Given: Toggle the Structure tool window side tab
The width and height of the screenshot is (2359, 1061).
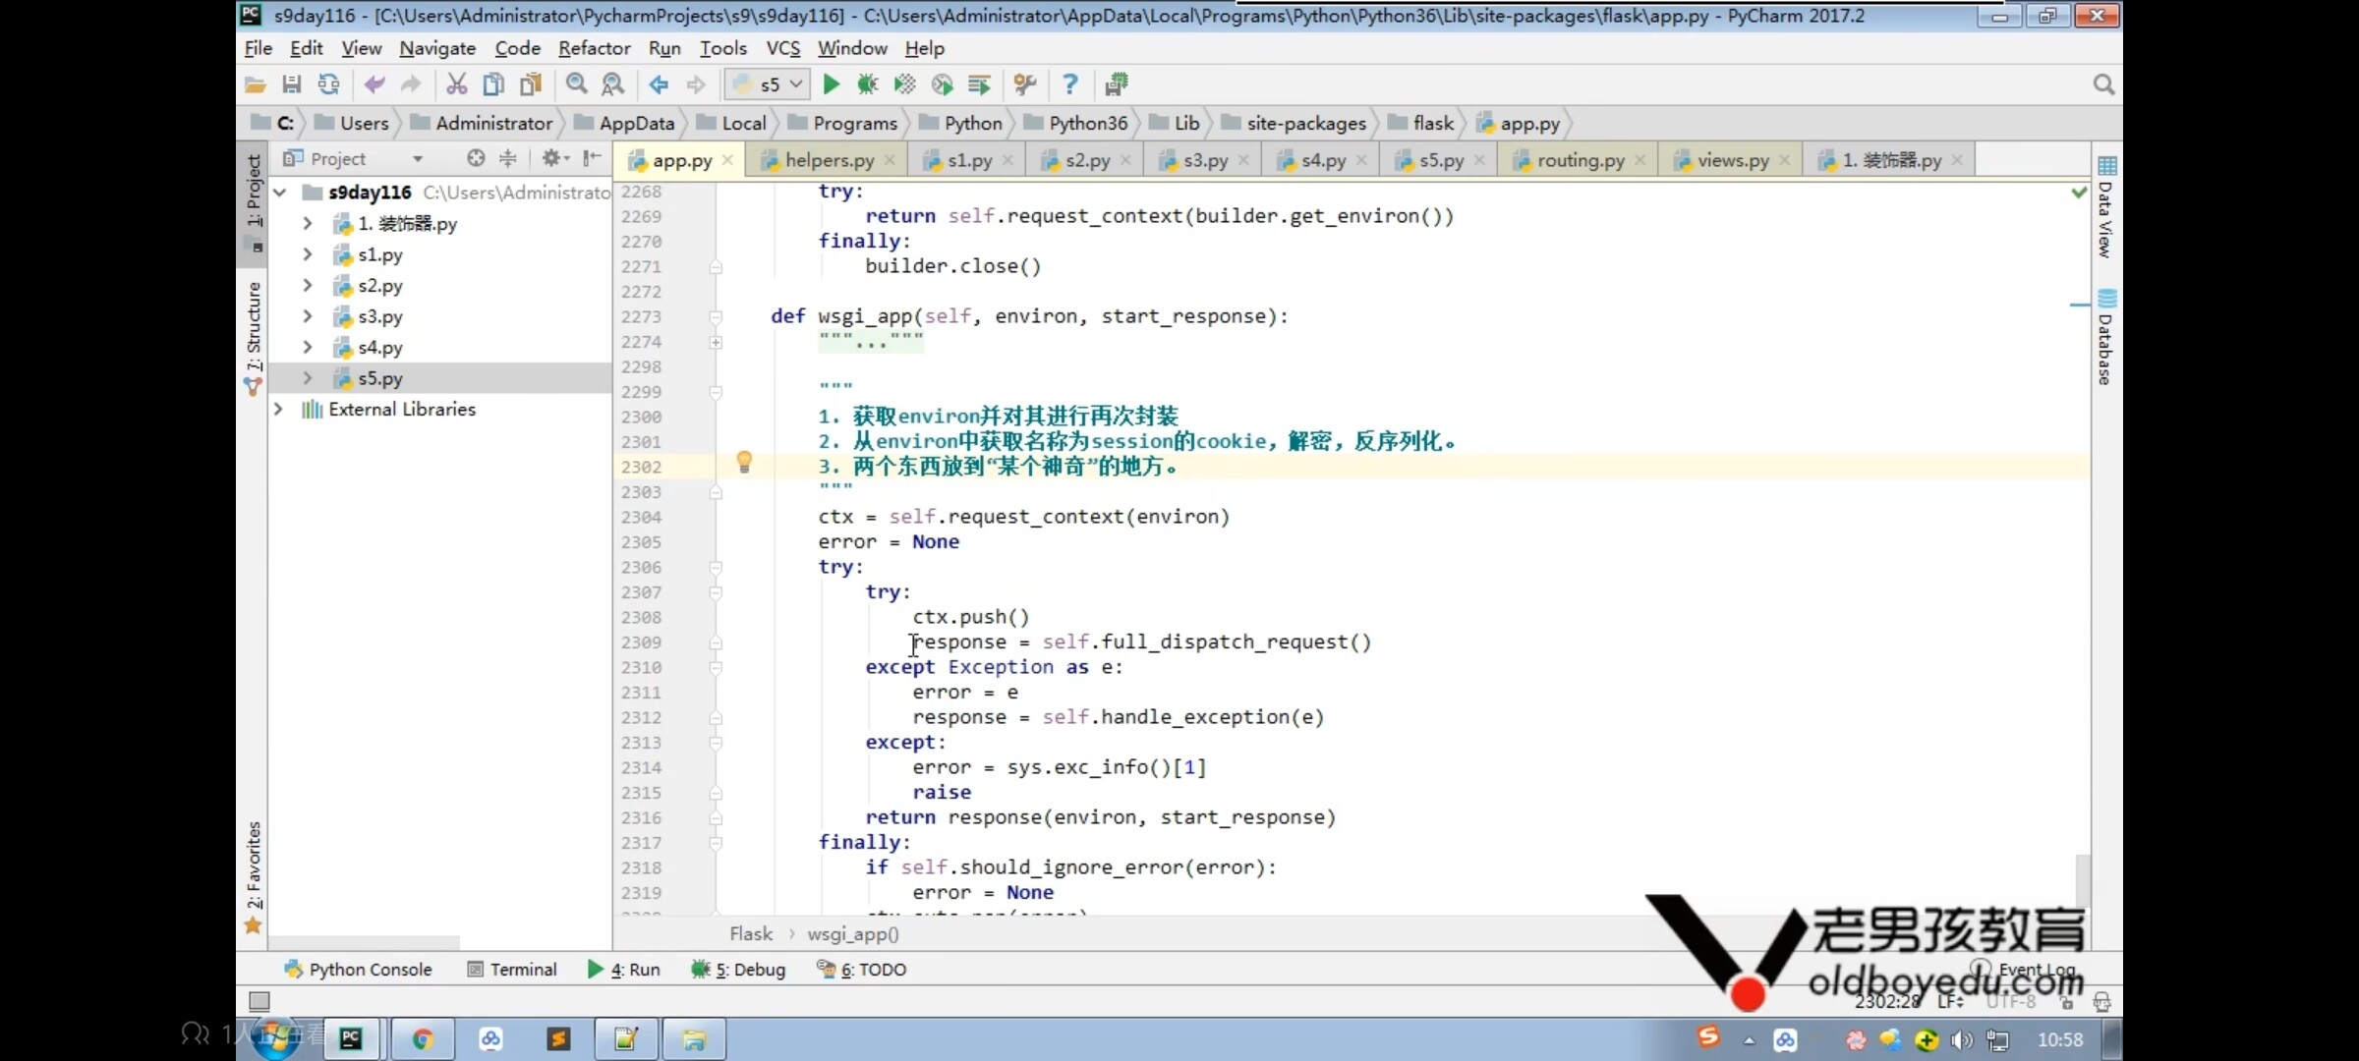Looking at the screenshot, I should [254, 329].
